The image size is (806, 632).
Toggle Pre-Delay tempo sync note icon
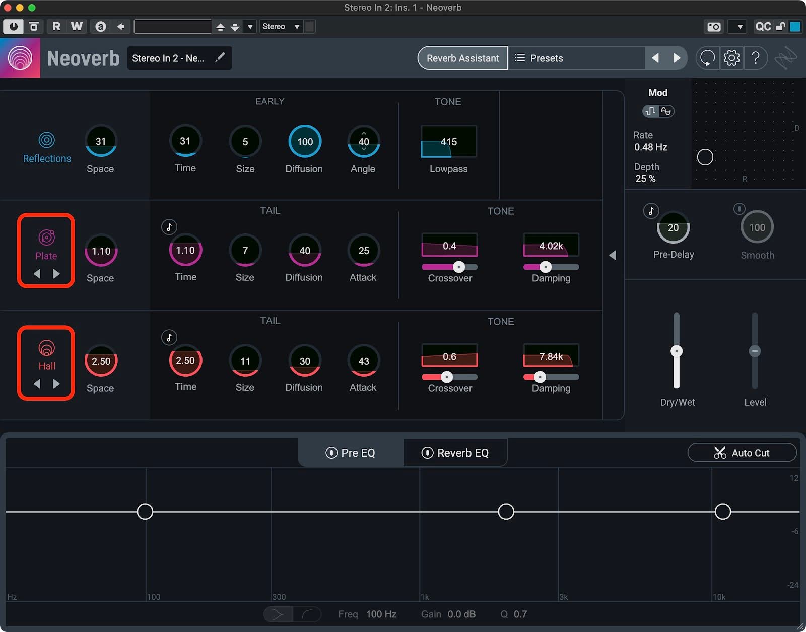click(651, 211)
